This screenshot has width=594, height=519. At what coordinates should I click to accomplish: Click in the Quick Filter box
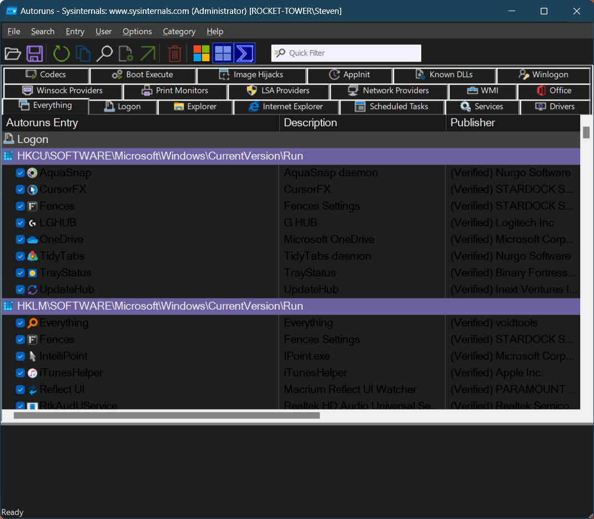[346, 53]
